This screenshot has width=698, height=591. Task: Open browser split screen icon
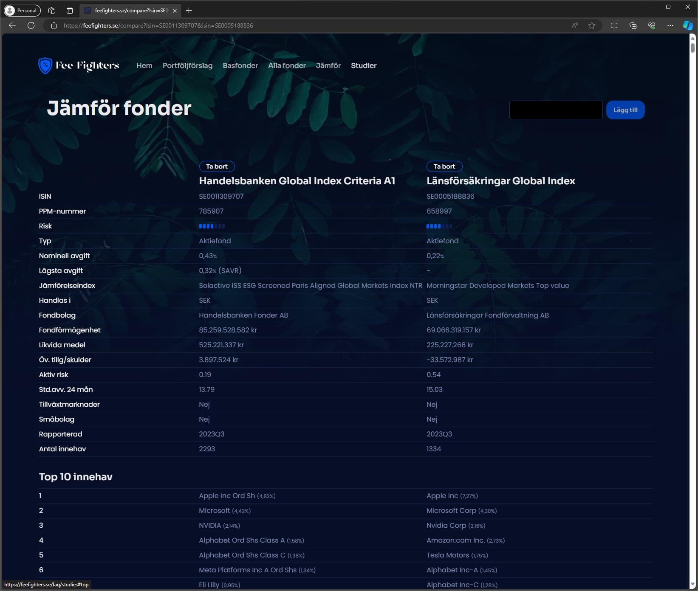pos(614,25)
